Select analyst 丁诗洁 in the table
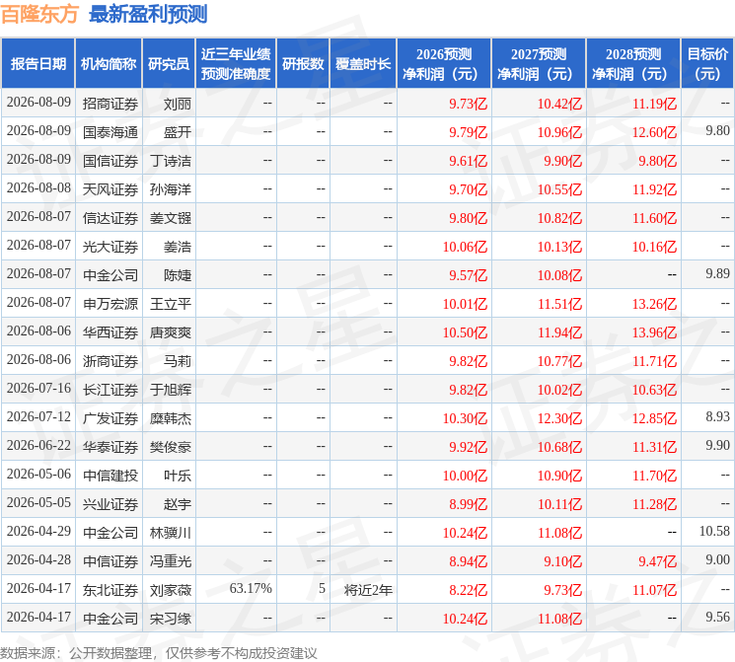Image resolution: width=735 pixels, height=662 pixels. 170,161
